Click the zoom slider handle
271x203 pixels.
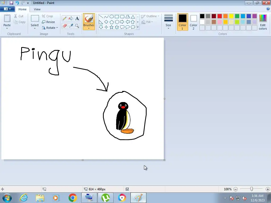pyautogui.click(x=252, y=189)
